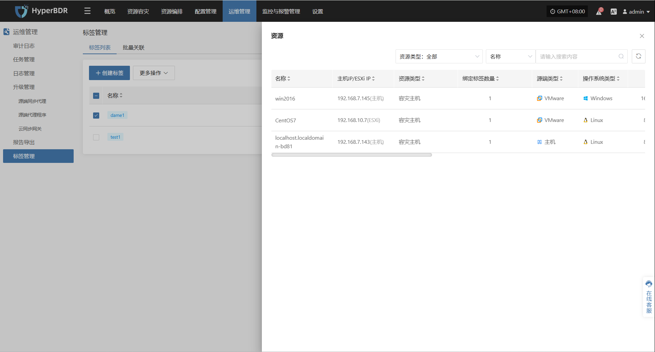This screenshot has width=655, height=352.
Task: Click the 运维管理 sidebar header icon
Action: (x=6, y=32)
